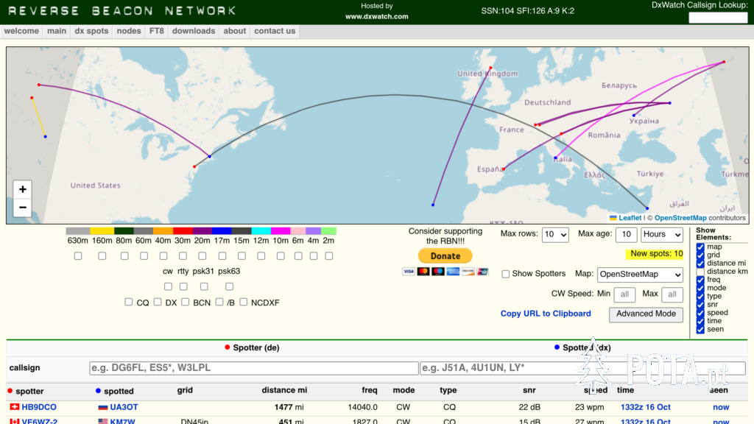Expand the Map type dropdown
This screenshot has width=754, height=424.
click(x=640, y=275)
